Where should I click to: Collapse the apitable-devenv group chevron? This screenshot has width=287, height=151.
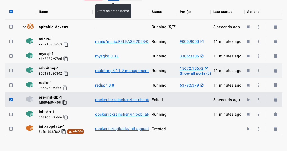tap(24, 27)
